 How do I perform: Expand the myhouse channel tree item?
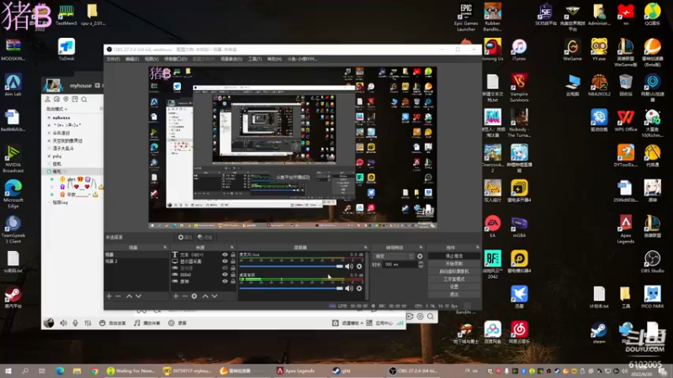pyautogui.click(x=49, y=118)
